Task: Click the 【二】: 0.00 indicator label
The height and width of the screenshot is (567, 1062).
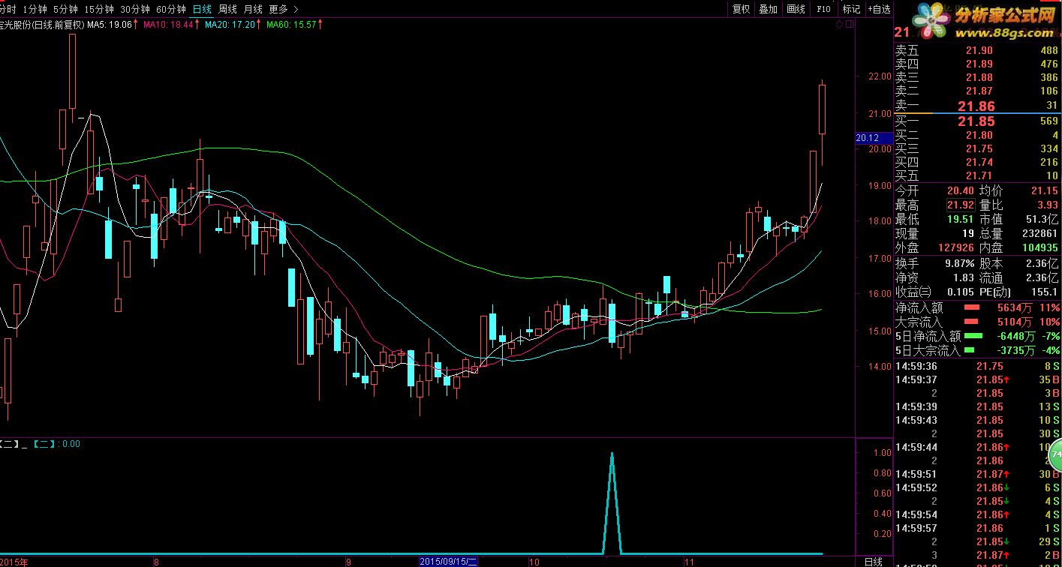Action: pyautogui.click(x=57, y=444)
